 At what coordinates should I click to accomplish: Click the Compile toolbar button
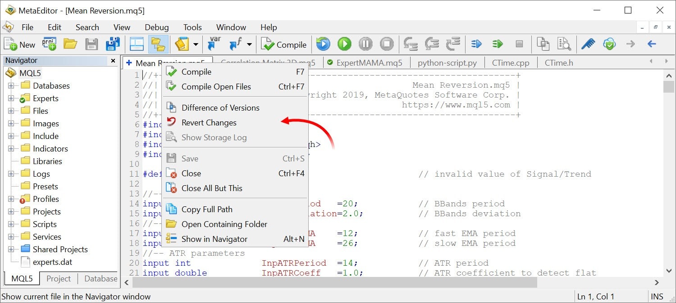(284, 44)
